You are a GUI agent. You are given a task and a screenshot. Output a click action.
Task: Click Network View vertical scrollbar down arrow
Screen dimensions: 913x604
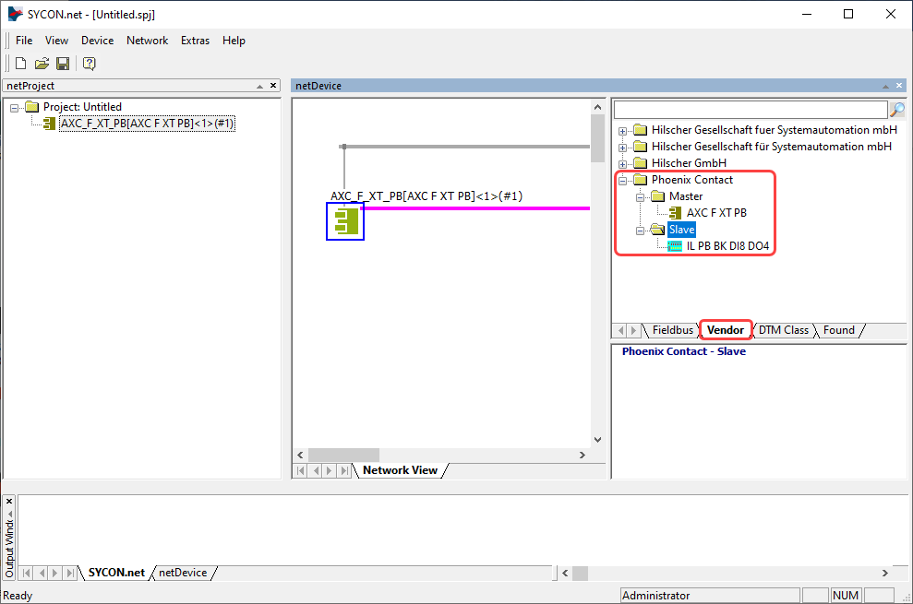coord(597,439)
